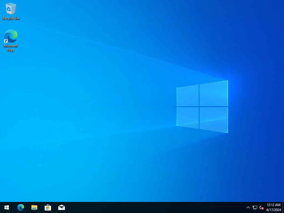This screenshot has width=284, height=213.
Task: Select the Recycle Bin desktop icon
Action: pos(11,11)
